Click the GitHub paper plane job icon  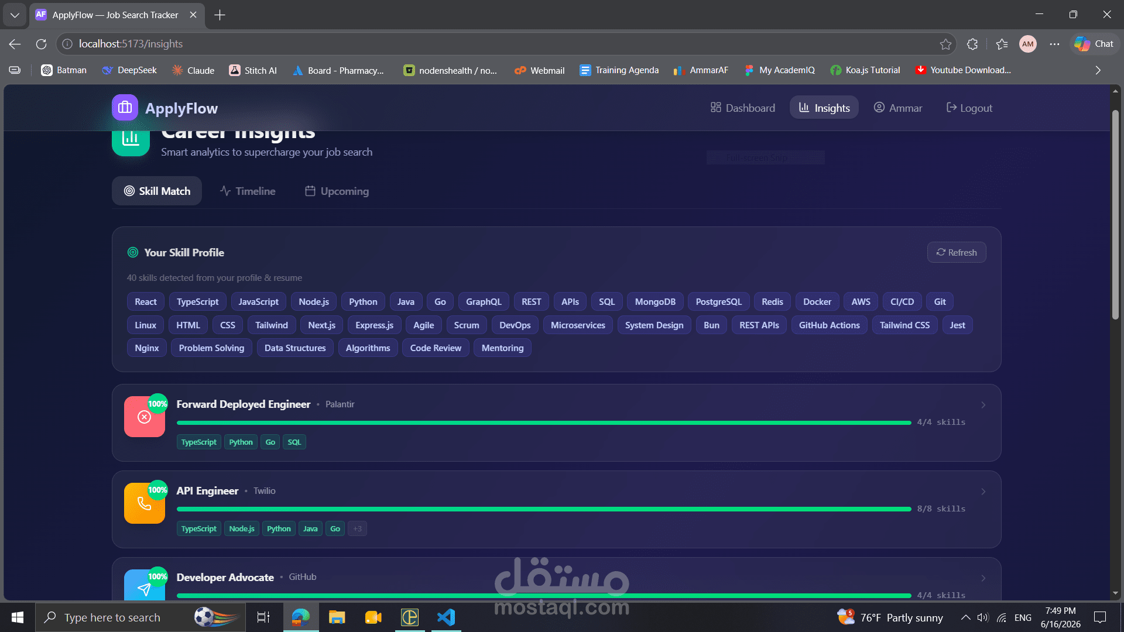pos(144,586)
